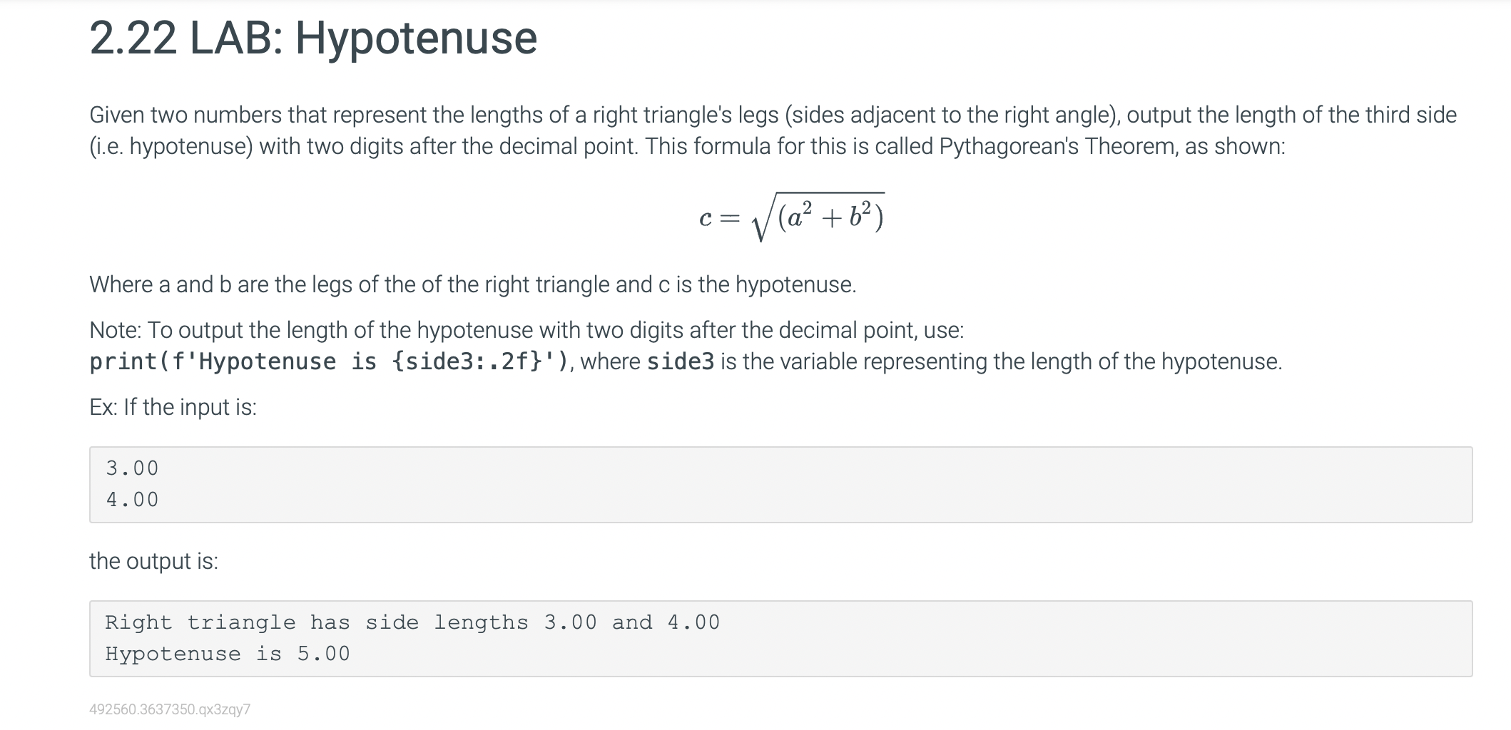Click the 'the output is:' label

[154, 561]
